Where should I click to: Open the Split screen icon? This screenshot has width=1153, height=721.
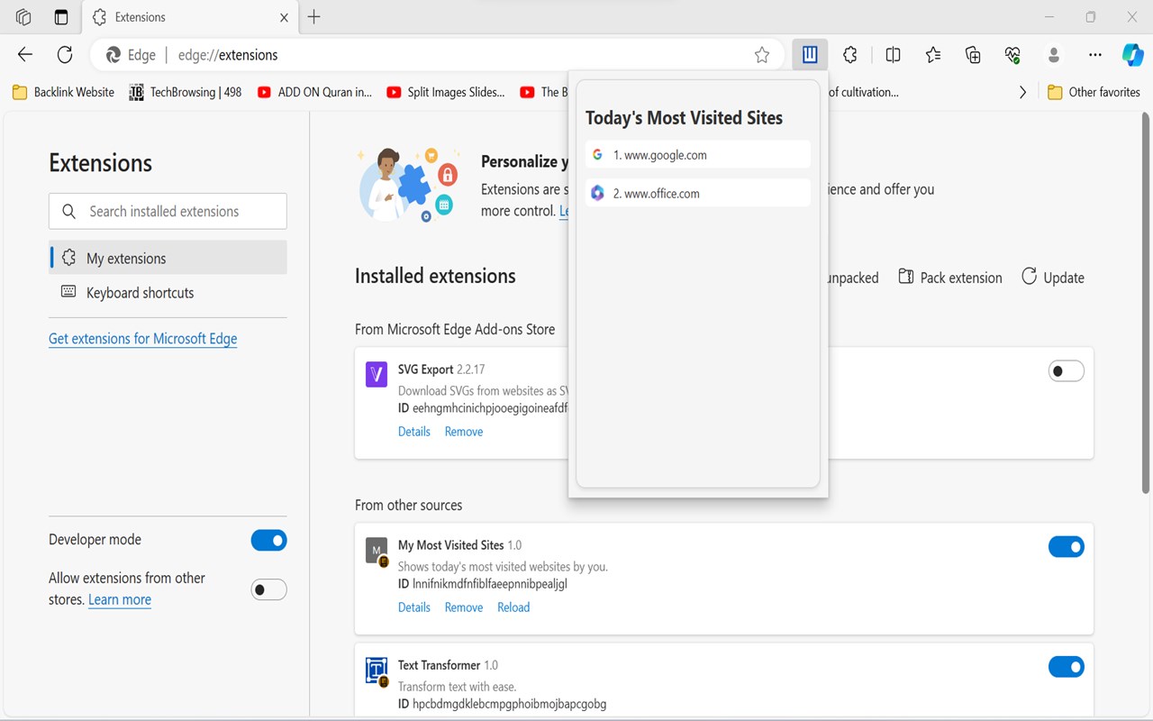click(894, 55)
